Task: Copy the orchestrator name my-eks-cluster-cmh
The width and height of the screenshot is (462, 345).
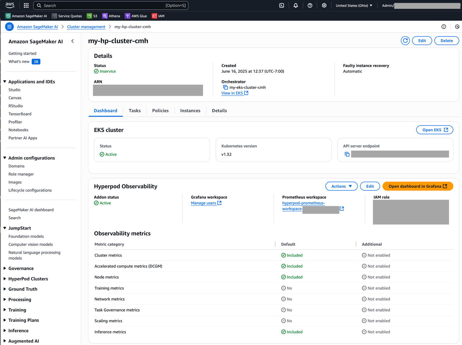Action: coord(225,87)
